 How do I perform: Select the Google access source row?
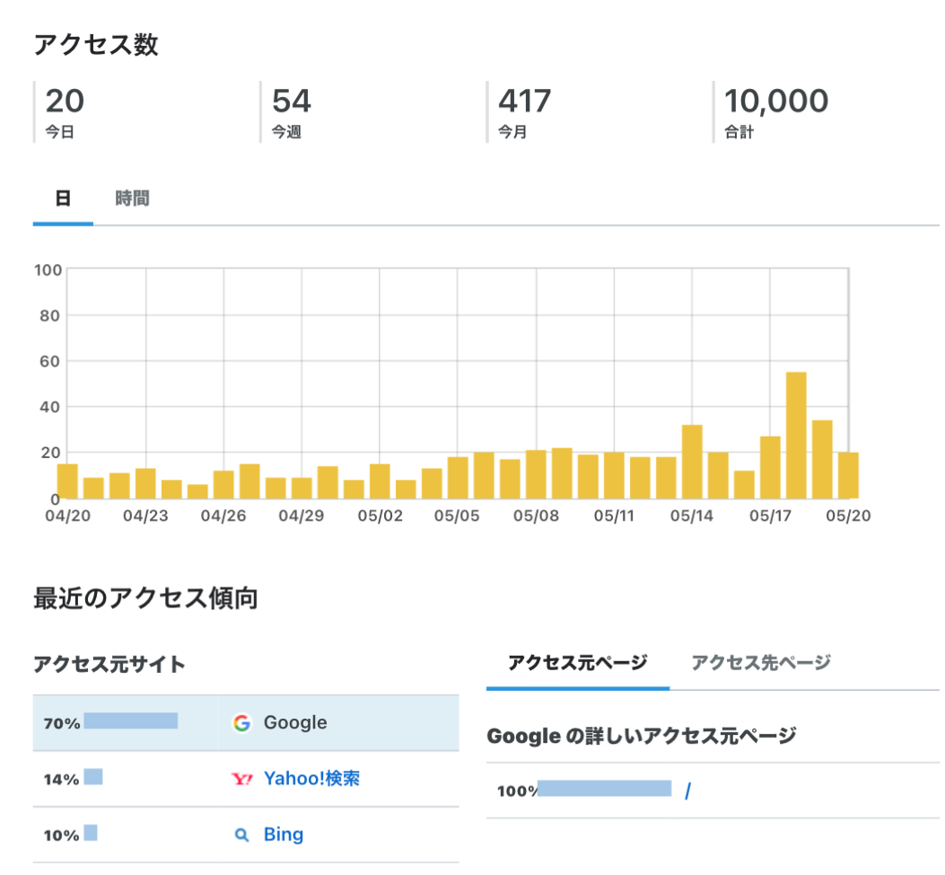click(x=246, y=722)
